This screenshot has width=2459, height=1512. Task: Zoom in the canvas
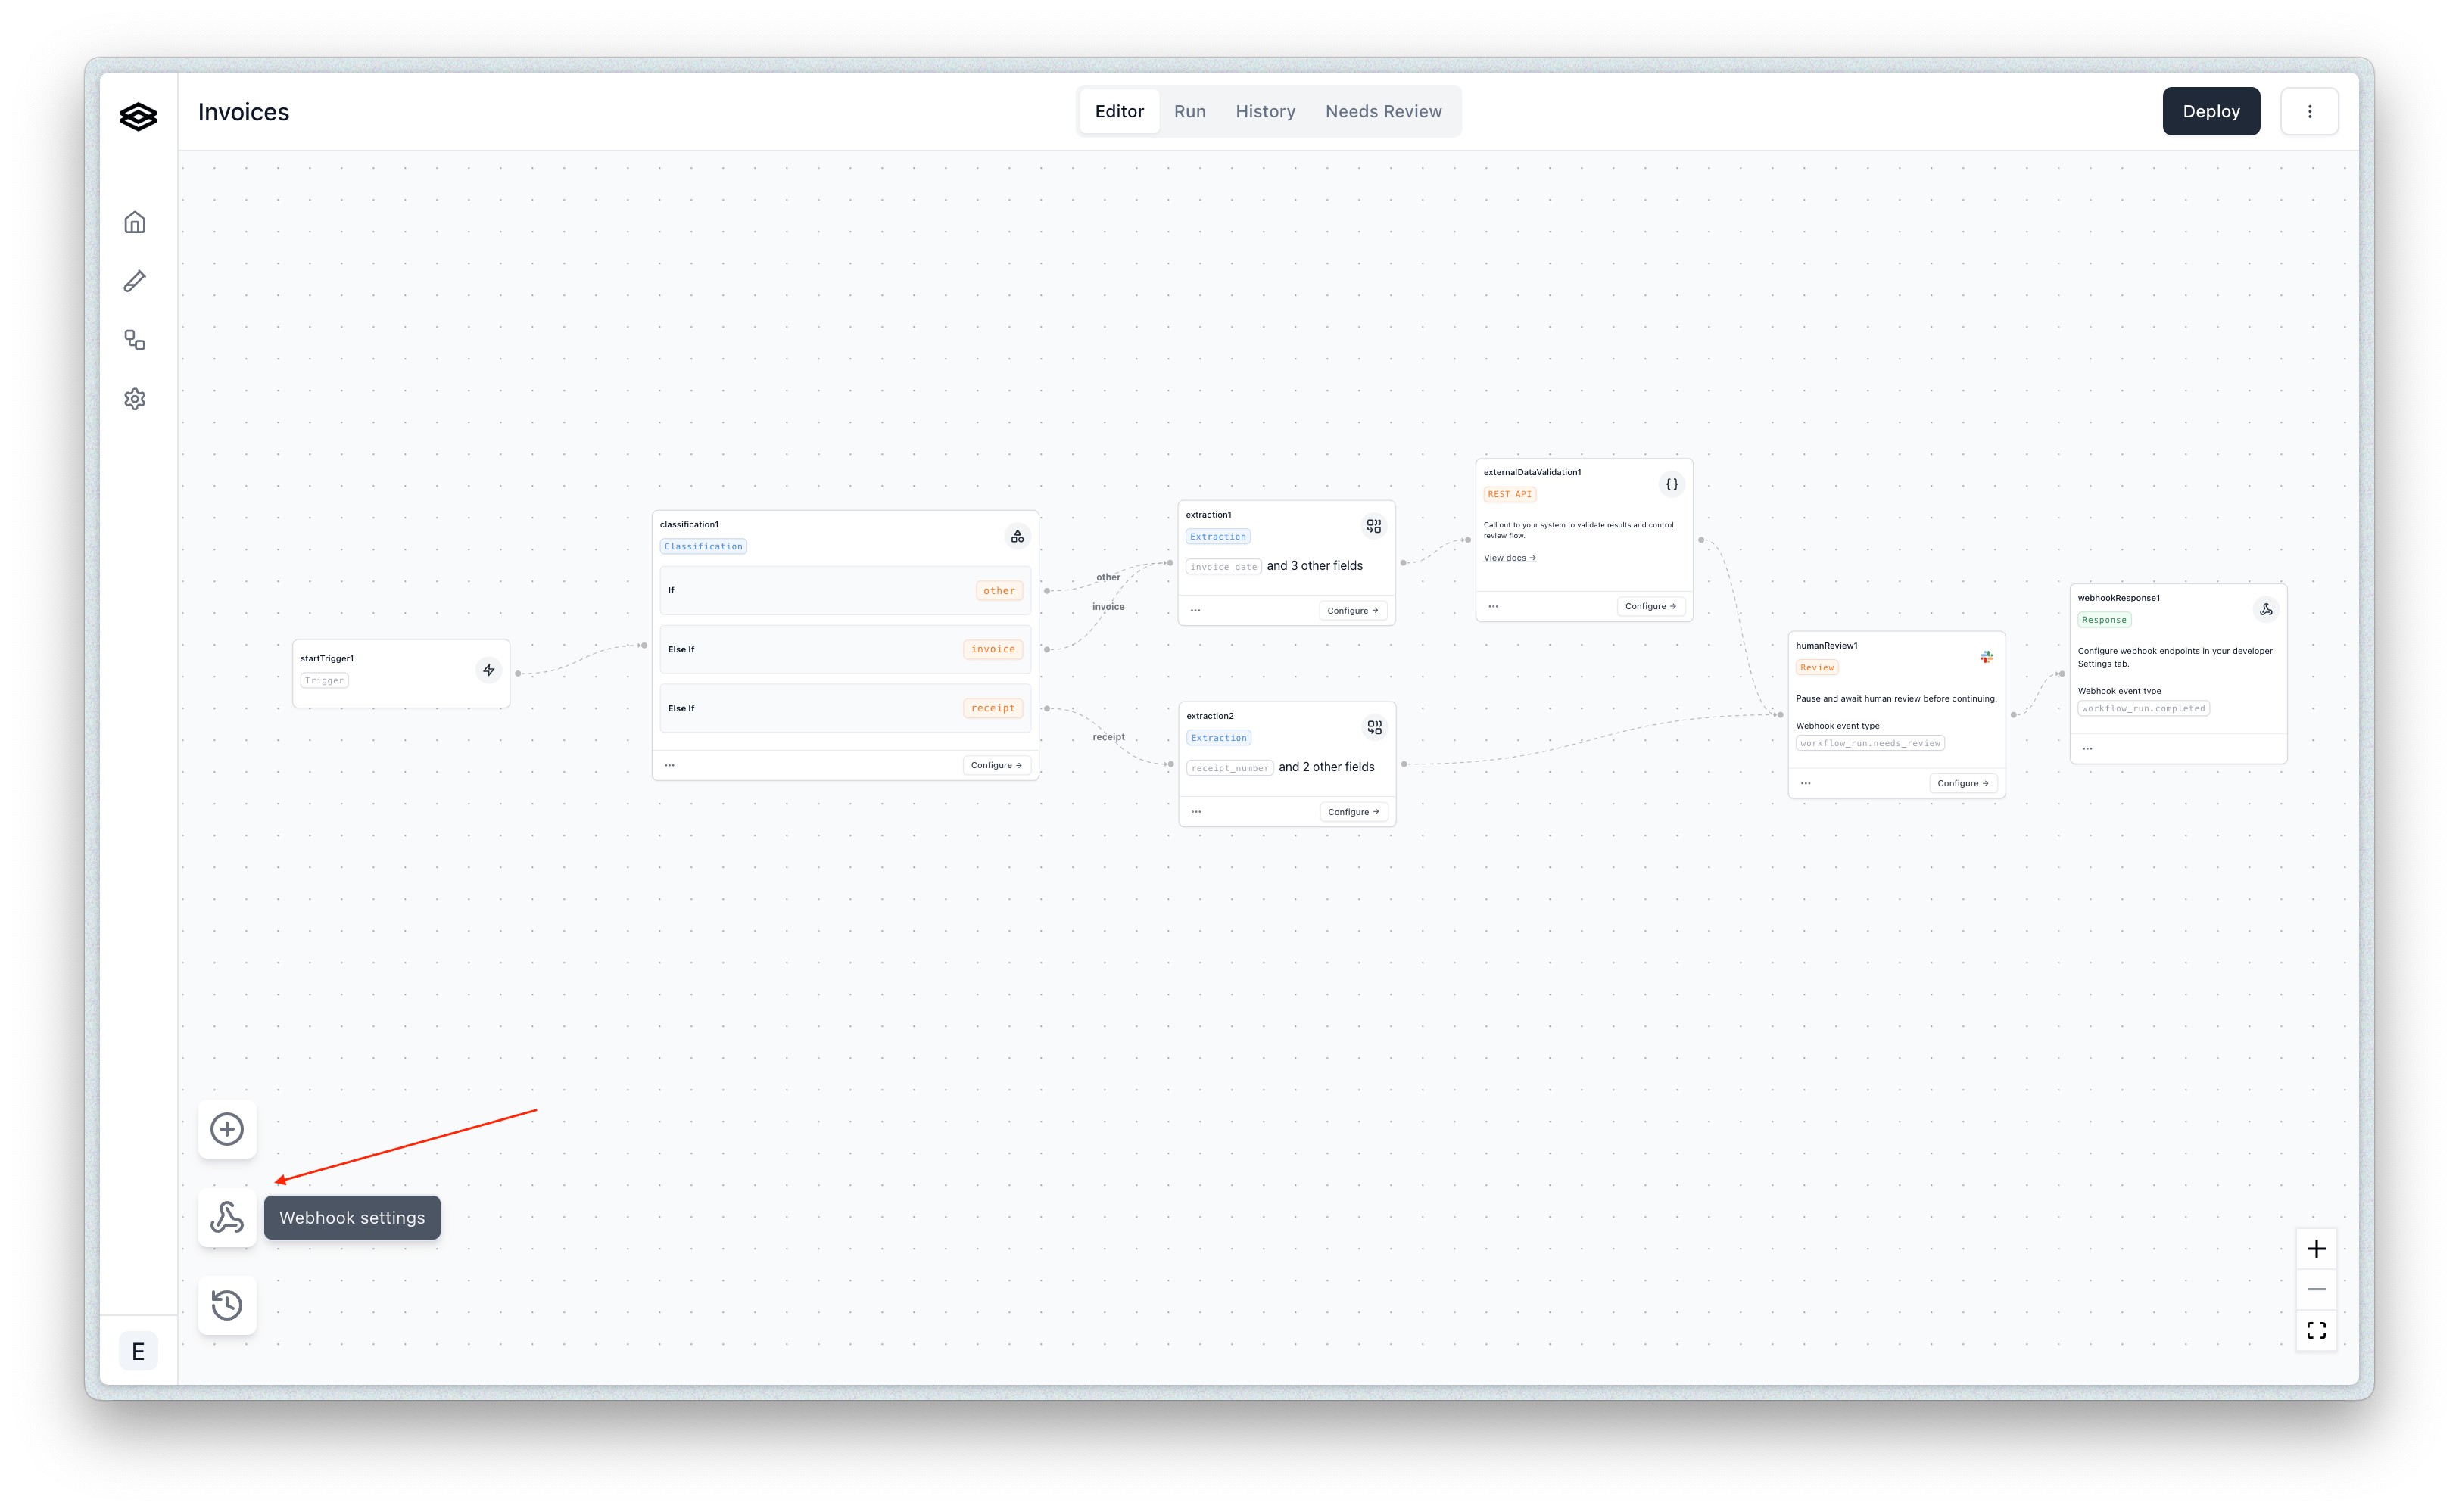click(2316, 1248)
